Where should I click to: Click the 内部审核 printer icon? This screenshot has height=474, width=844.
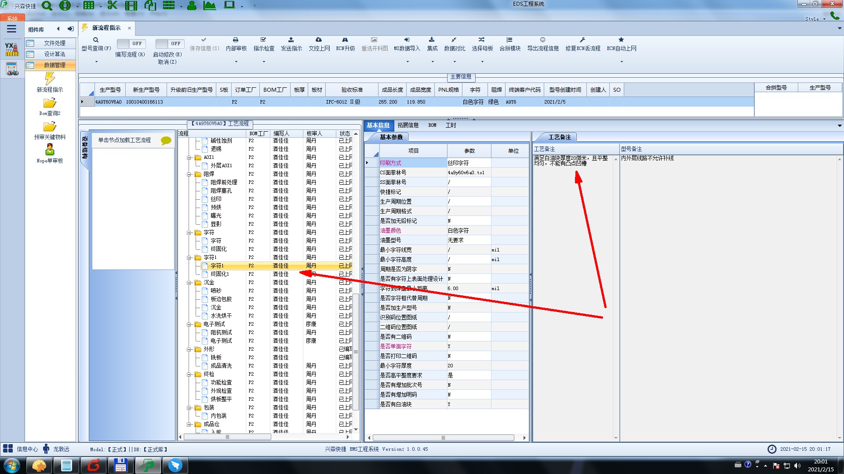point(236,40)
